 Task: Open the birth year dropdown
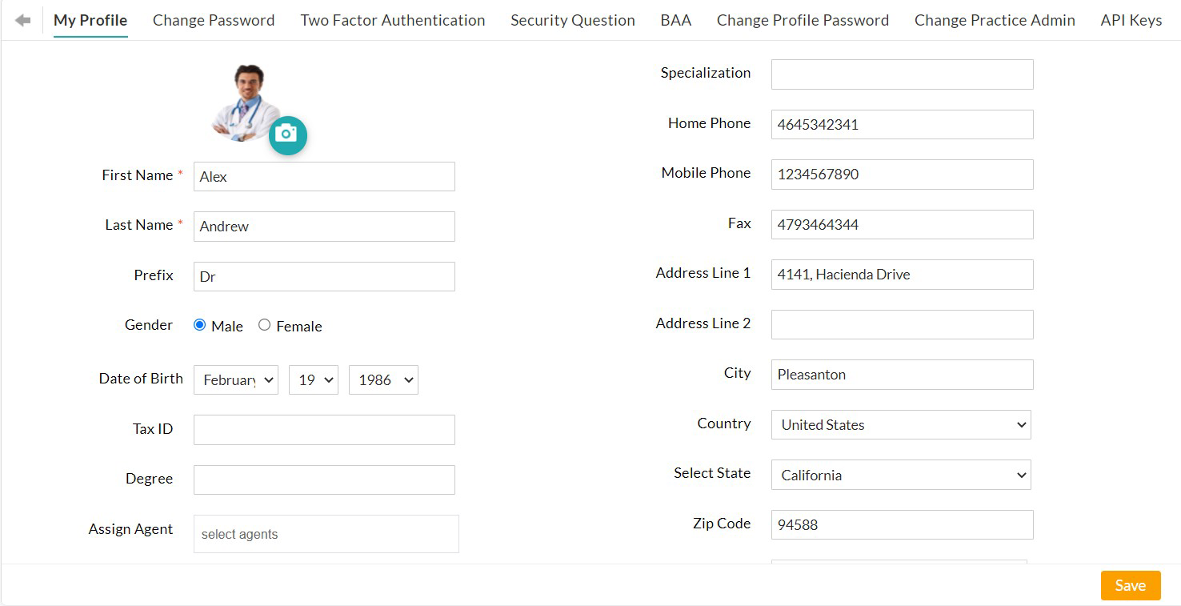point(383,380)
